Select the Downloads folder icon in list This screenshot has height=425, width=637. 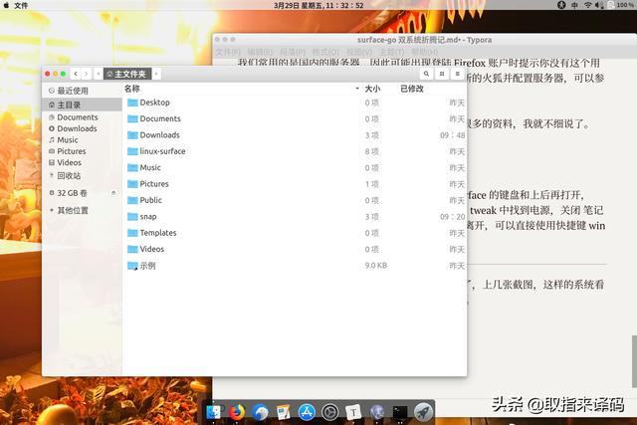132,135
